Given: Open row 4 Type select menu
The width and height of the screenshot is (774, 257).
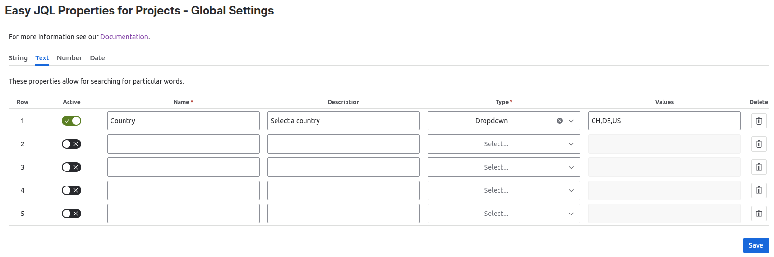Looking at the screenshot, I should point(503,190).
